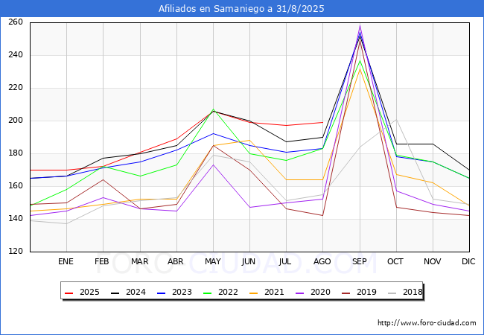
Task: Select the 200 tick label on y-axis
Action: (x=16, y=121)
